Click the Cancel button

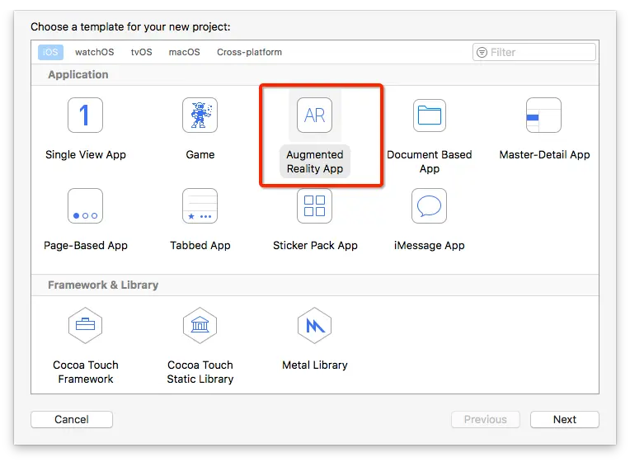pos(72,419)
